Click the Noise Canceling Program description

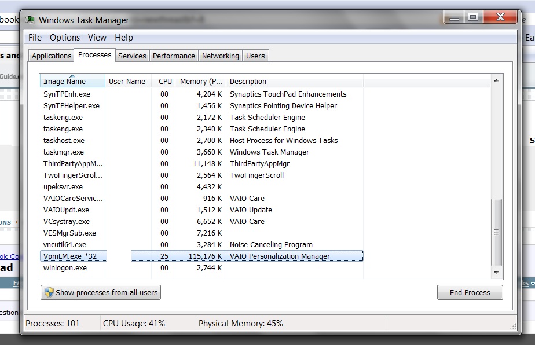click(271, 245)
